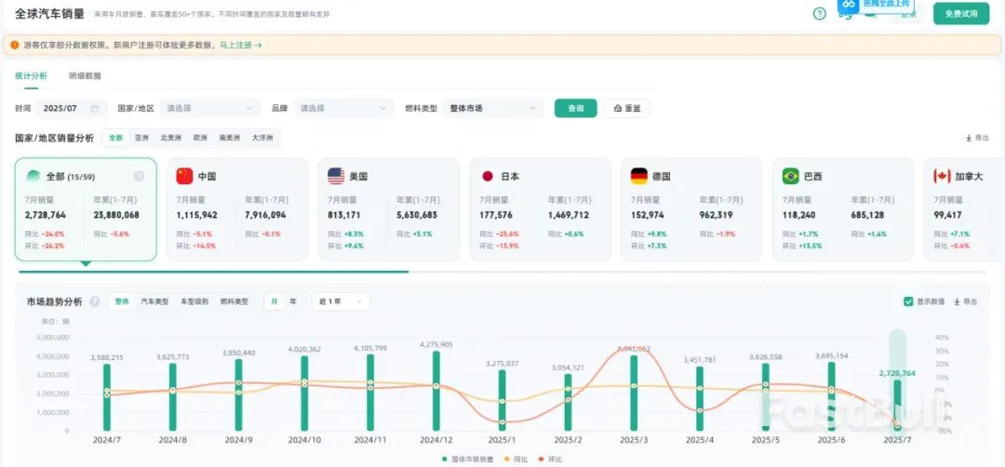Select the 中国 sales card

pyautogui.click(x=237, y=209)
